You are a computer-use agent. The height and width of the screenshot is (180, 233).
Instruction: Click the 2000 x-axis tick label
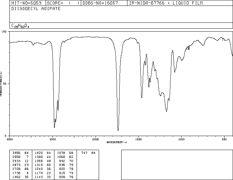tap(95, 139)
